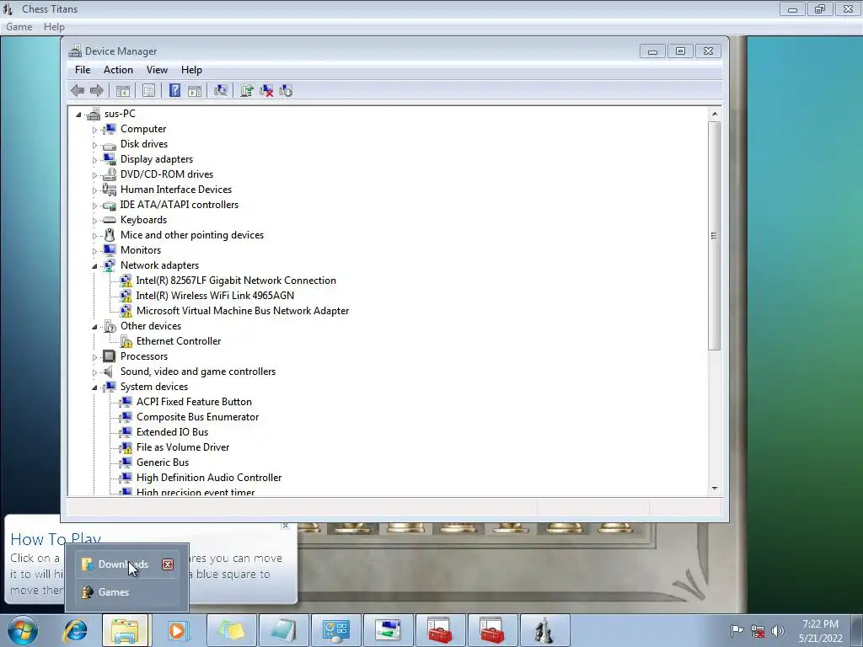Click the Back arrow in Device Manager toolbar

pos(78,91)
